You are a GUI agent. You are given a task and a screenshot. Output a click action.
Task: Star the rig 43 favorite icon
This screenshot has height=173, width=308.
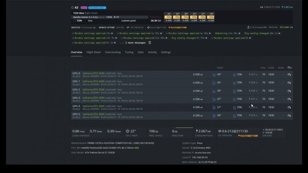(73, 8)
